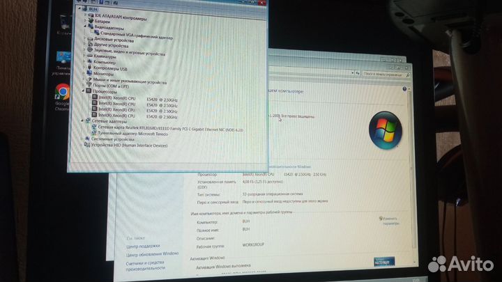Expand the Контроллеры USB node

tap(86, 68)
